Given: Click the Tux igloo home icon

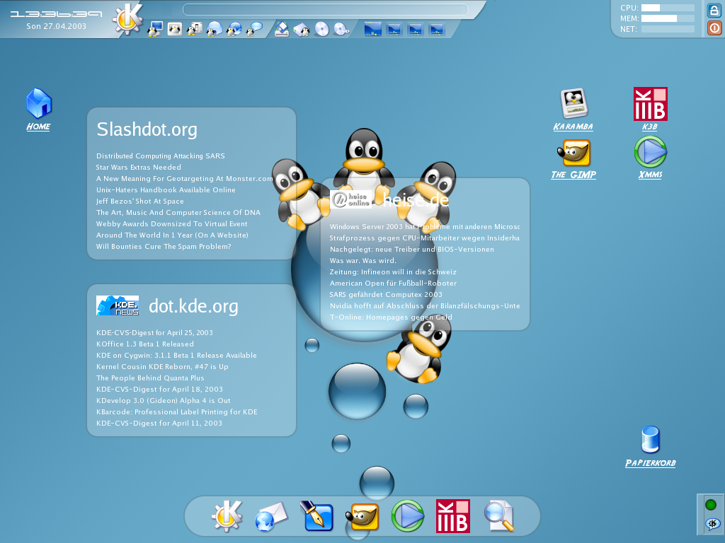Looking at the screenshot, I should coord(215,29).
